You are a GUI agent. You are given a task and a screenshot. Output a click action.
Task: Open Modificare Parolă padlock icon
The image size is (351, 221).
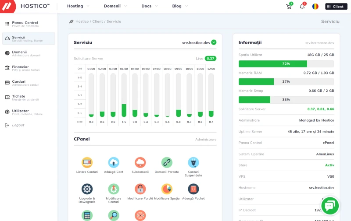click(140, 189)
